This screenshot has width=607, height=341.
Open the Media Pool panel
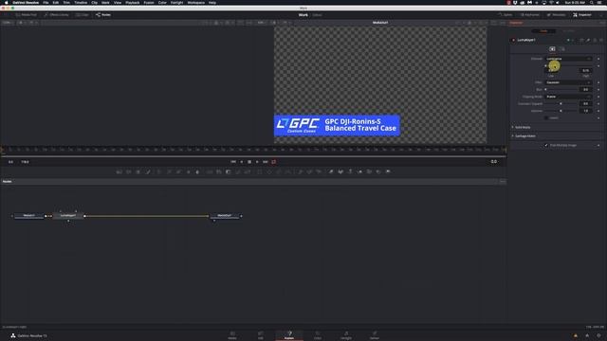[26, 15]
